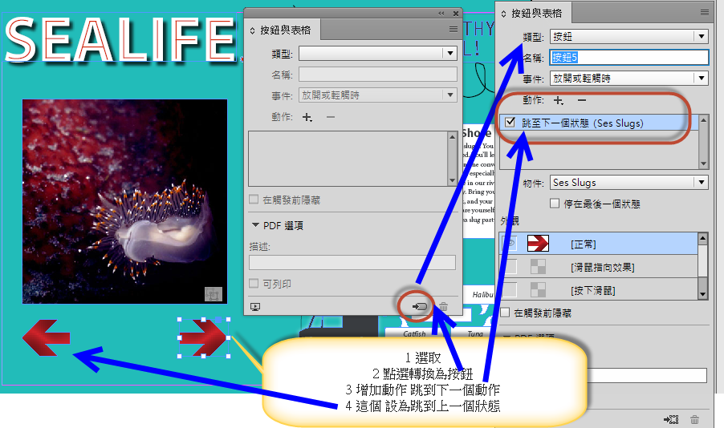Select the right red arrow button on canvas

pyautogui.click(x=204, y=337)
